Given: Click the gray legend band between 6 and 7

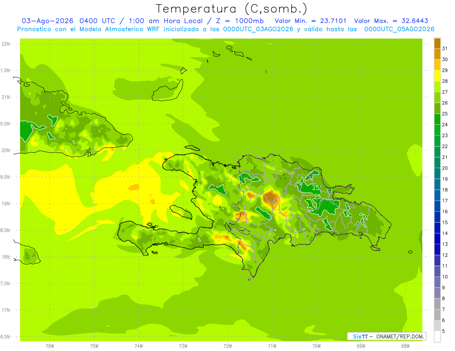Looking at the screenshot, I should coord(437,315).
